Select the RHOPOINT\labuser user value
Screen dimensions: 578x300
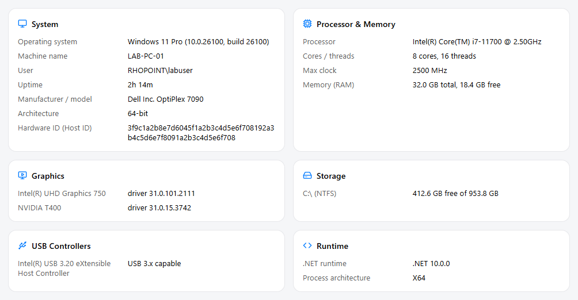click(160, 70)
